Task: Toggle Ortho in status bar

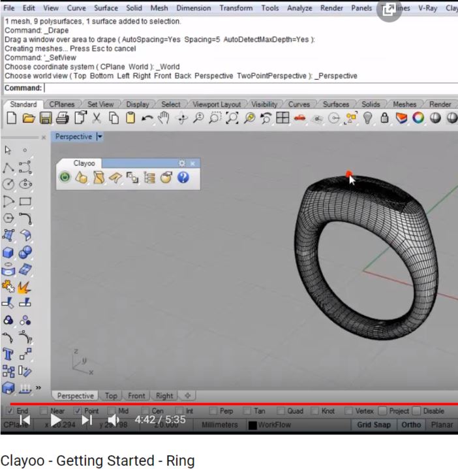Action: 411,425
